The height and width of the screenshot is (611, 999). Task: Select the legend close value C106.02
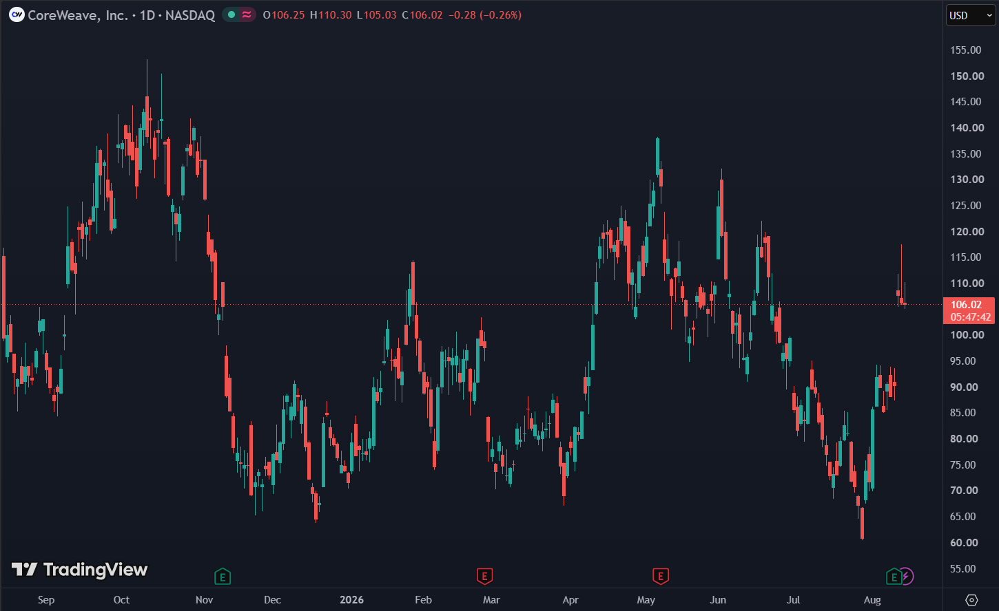(422, 14)
